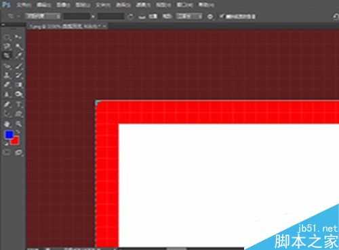Screen dimensions: 339x250
Task: Select the Shape tool
Action: click(19, 114)
